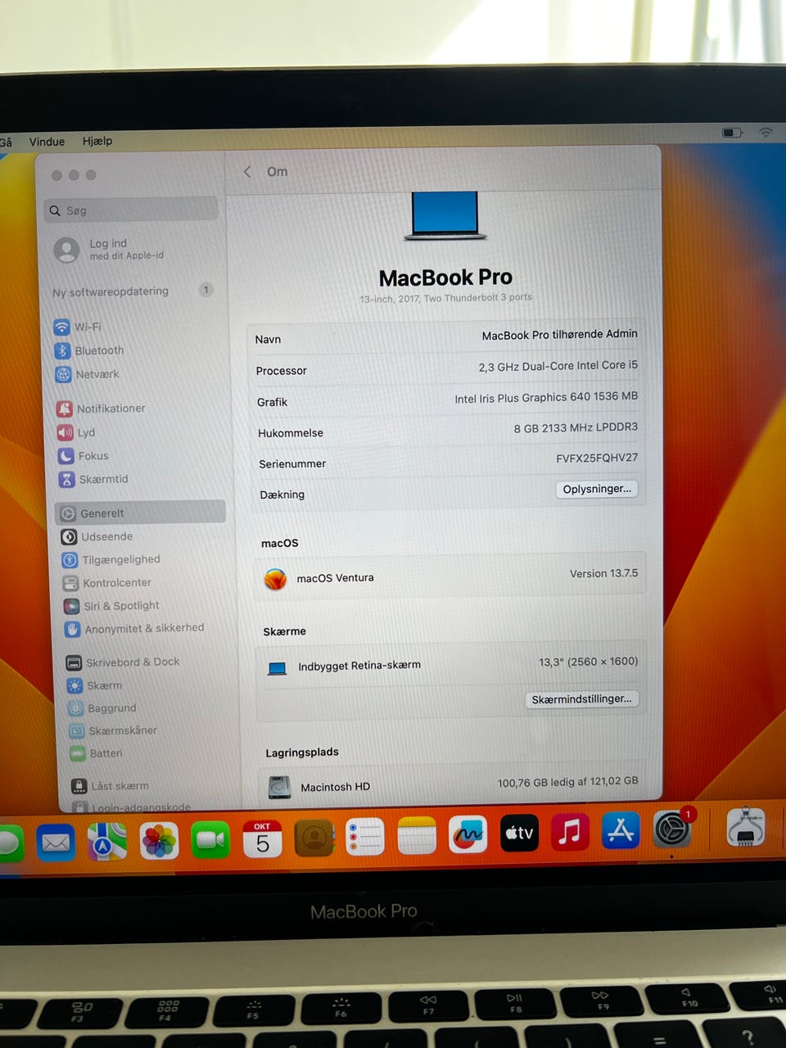This screenshot has width=786, height=1048.
Task: Open FaceTime app in Dock
Action: pos(210,840)
